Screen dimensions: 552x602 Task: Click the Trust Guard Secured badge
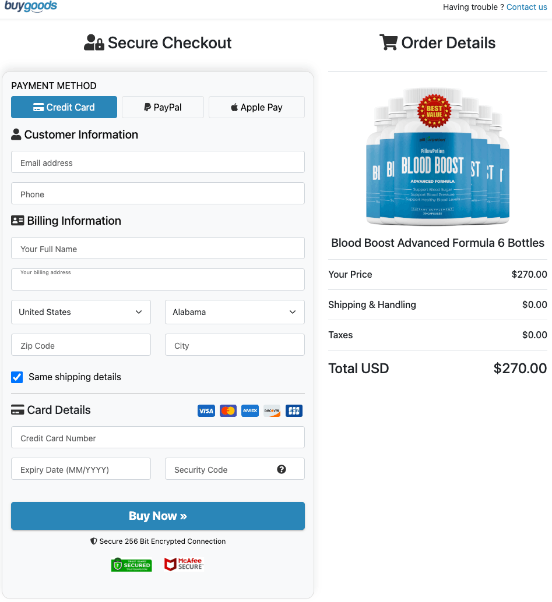(x=132, y=565)
